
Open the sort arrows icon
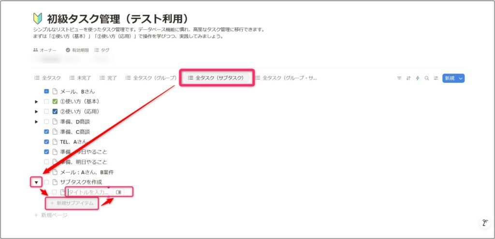pos(408,79)
